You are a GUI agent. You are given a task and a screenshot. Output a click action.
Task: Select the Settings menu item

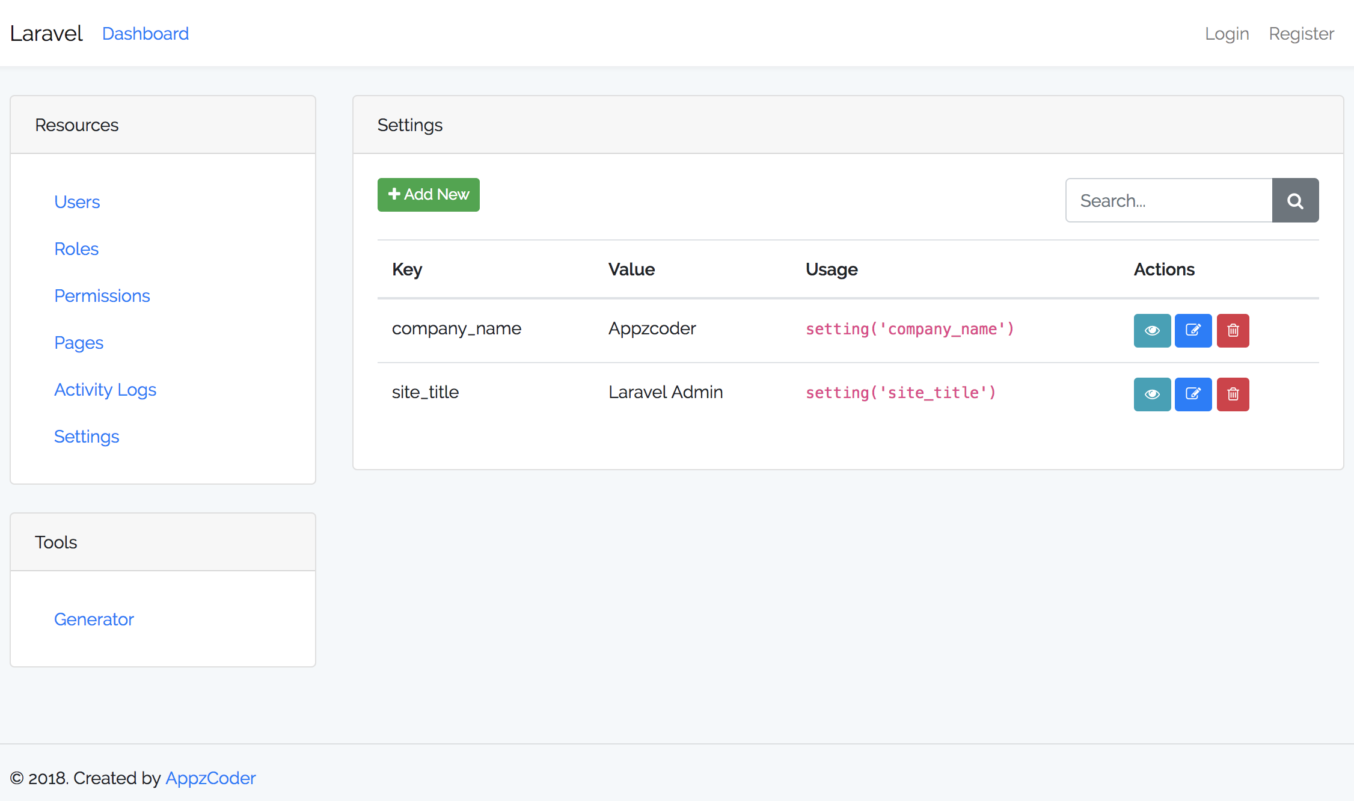pos(87,436)
